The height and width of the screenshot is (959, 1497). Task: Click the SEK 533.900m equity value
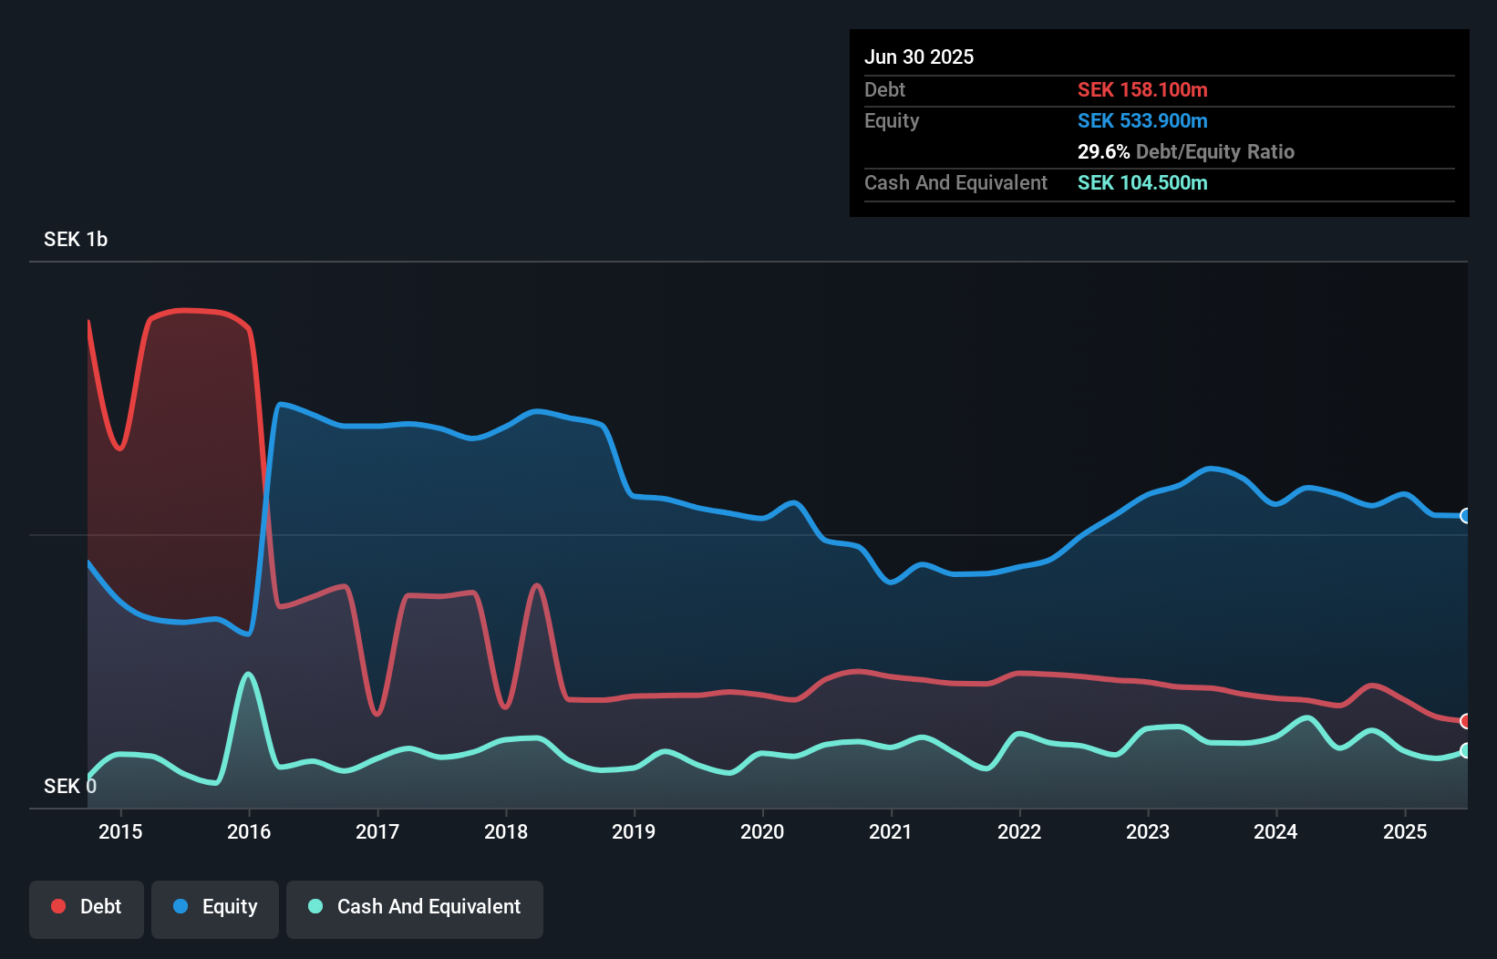[x=1142, y=120]
